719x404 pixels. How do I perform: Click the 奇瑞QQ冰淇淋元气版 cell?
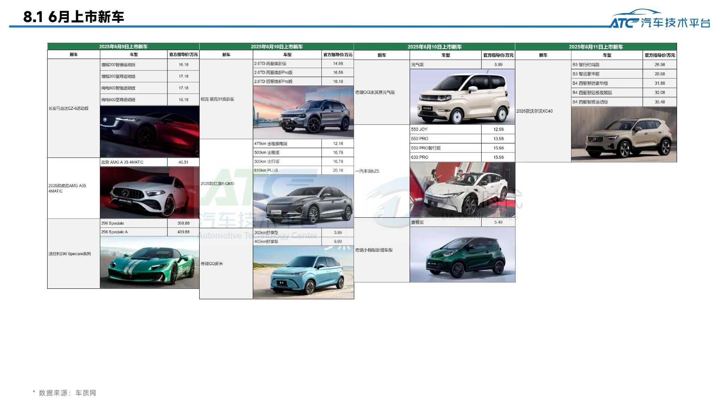pos(382,92)
